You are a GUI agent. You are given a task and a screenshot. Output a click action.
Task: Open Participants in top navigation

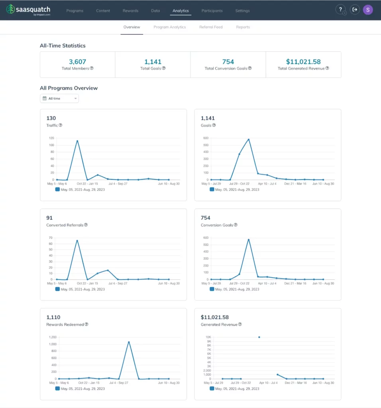[212, 11]
